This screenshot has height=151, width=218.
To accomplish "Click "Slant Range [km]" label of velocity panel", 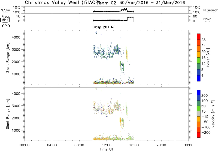I will tap(8, 114).
